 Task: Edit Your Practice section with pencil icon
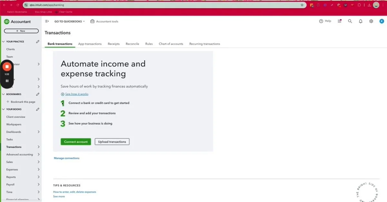38,41
